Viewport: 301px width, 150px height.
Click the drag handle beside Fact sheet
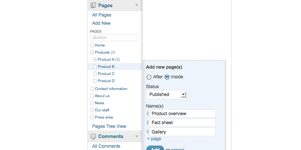(x=148, y=123)
